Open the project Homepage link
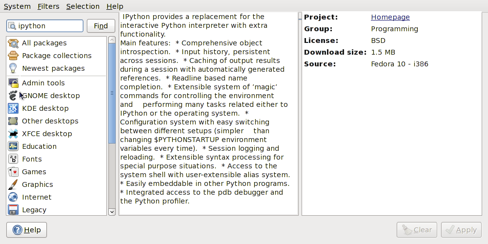The height and width of the screenshot is (244, 488). tap(390, 17)
